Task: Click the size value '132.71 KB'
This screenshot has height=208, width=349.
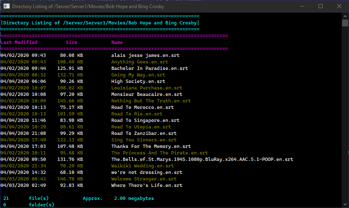Action: point(70,75)
